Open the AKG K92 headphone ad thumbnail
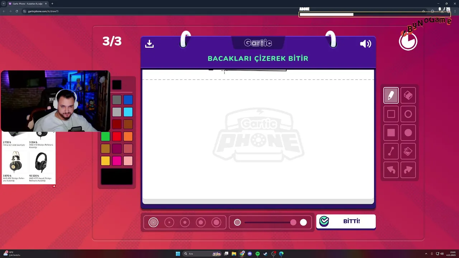This screenshot has width=459, height=258. click(15, 162)
